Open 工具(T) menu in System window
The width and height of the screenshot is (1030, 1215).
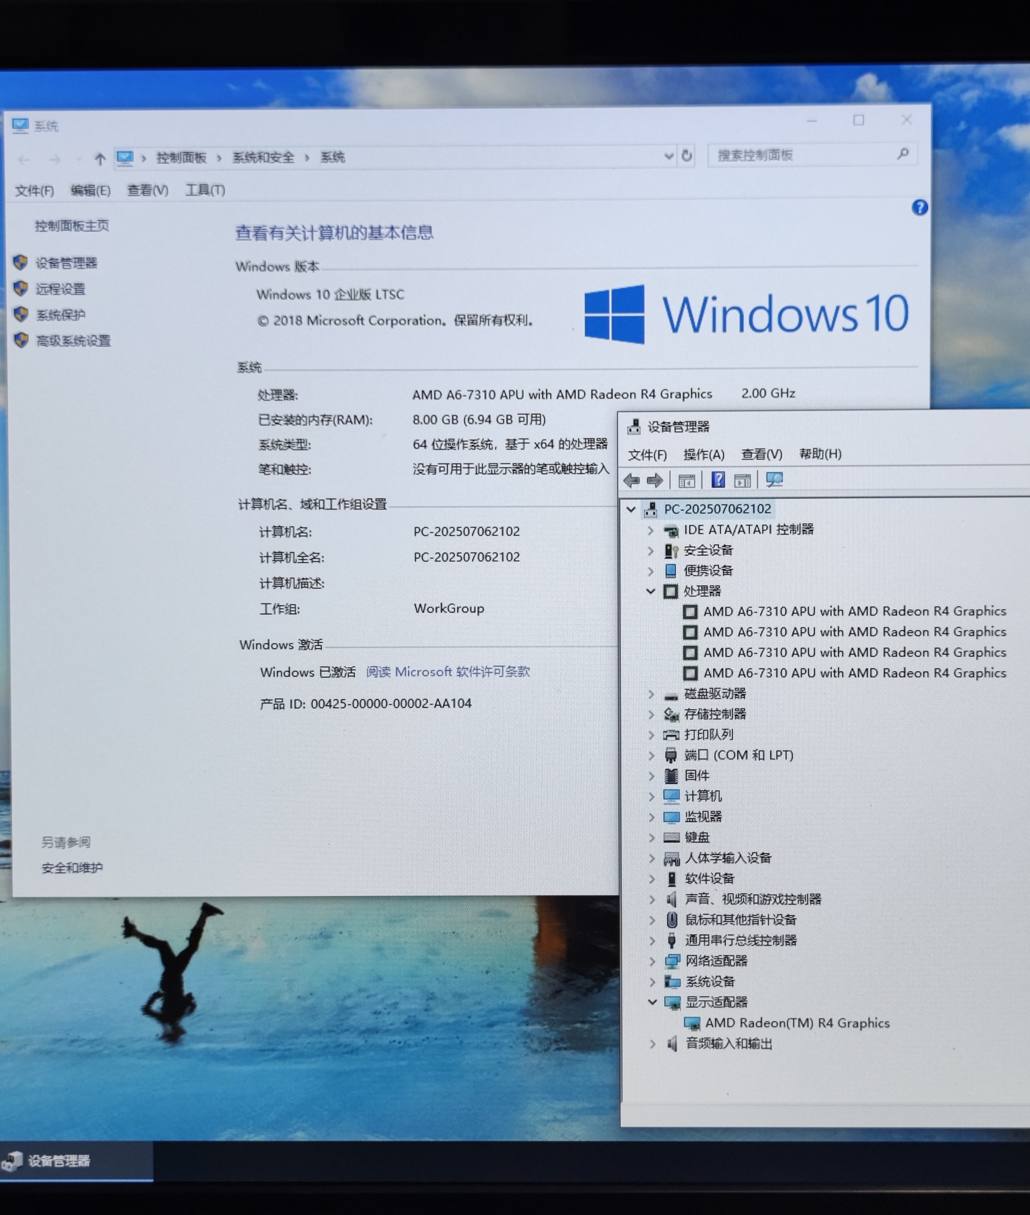(205, 190)
